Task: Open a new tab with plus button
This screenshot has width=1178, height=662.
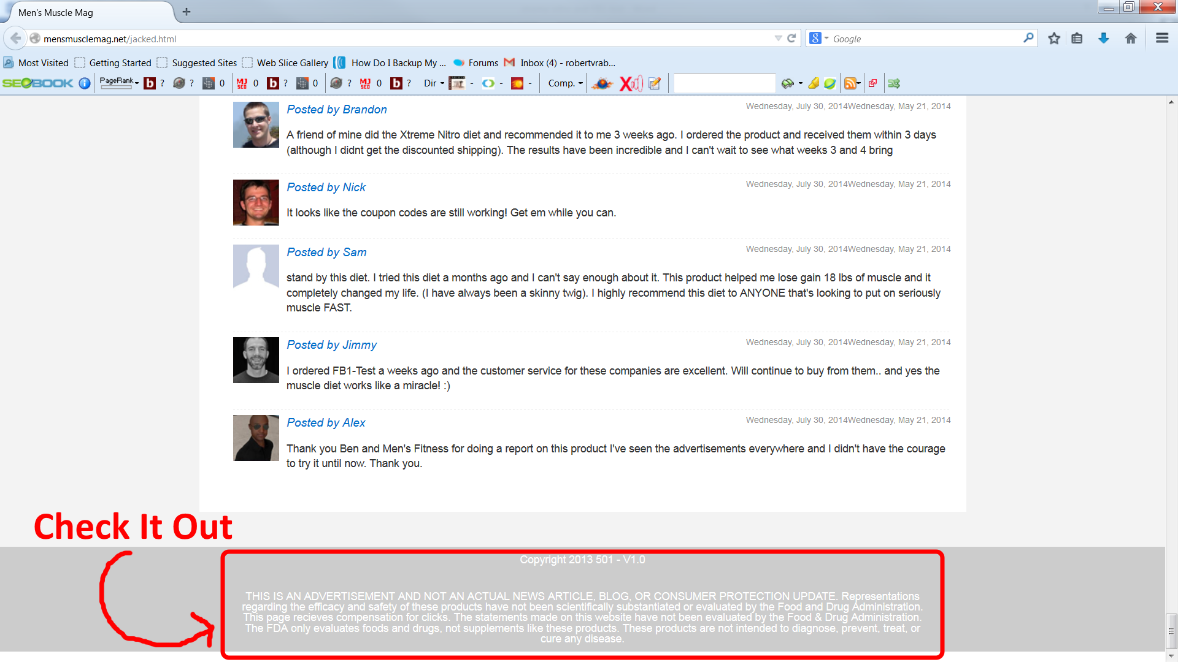Action: [x=187, y=12]
